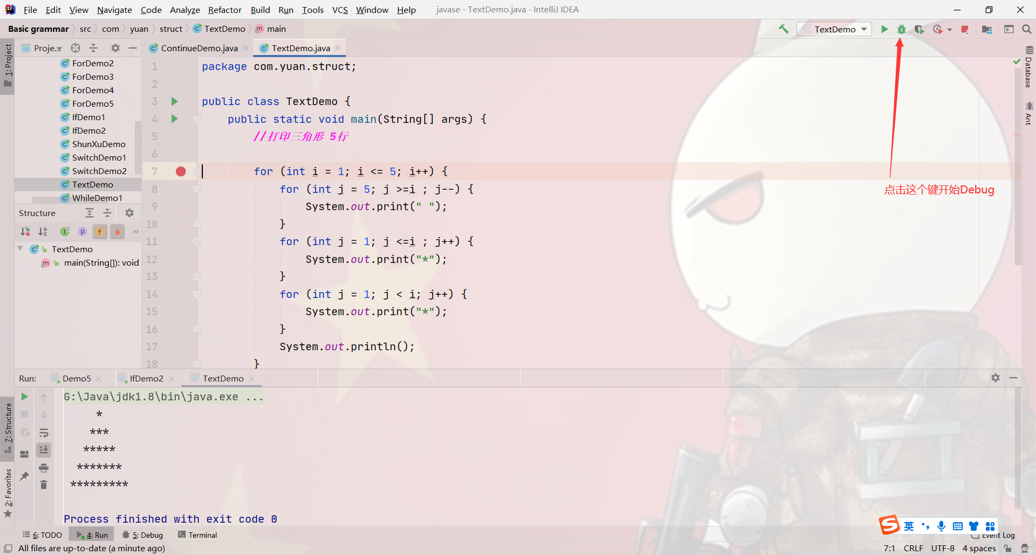Toggle Show non-public members in Structure
This screenshot has width=1036, height=555.
click(x=117, y=232)
